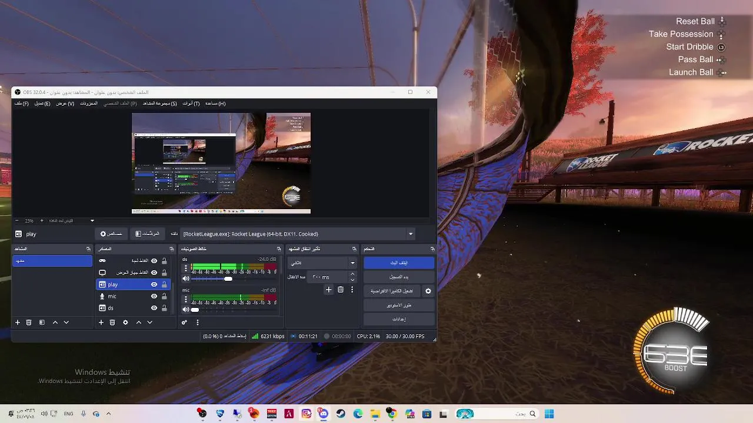Viewport: 753px width, 423px height.
Task: Show hidden system tray icons chevron
Action: pos(108,414)
